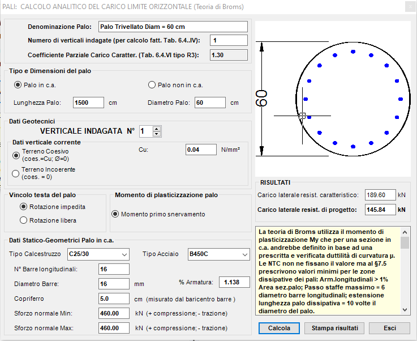Click the notes scrollbar up arrow
This screenshot has width=417, height=341.
click(405, 232)
